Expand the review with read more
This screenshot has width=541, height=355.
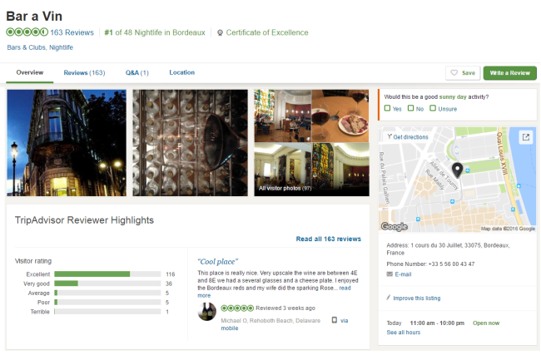point(204,295)
